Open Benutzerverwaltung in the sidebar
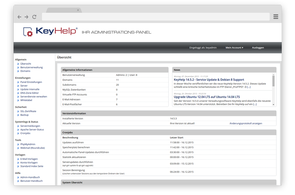Viewport: 295px width, 195px height. [31, 67]
